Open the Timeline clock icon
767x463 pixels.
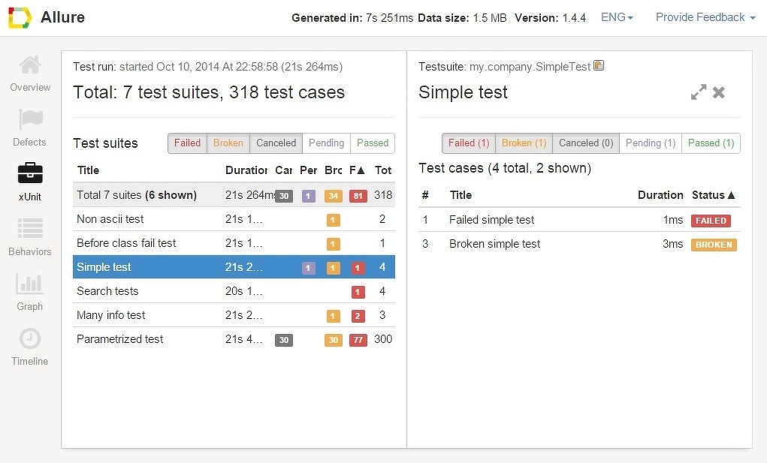pos(30,339)
